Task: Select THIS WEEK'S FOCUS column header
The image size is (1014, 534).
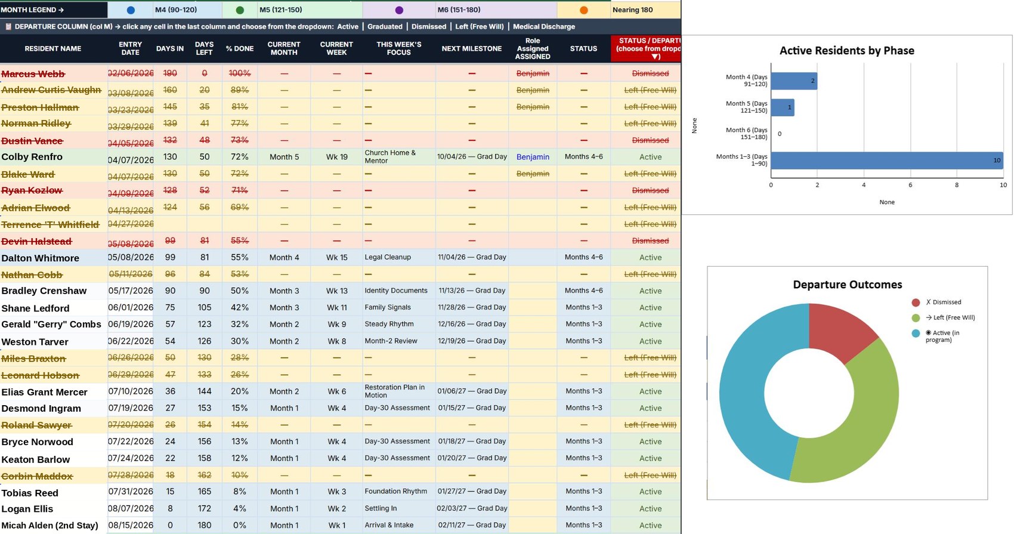Action: 399,48
